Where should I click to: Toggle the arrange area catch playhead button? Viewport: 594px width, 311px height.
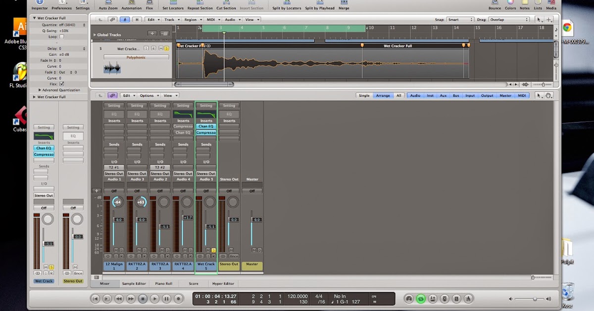point(125,20)
